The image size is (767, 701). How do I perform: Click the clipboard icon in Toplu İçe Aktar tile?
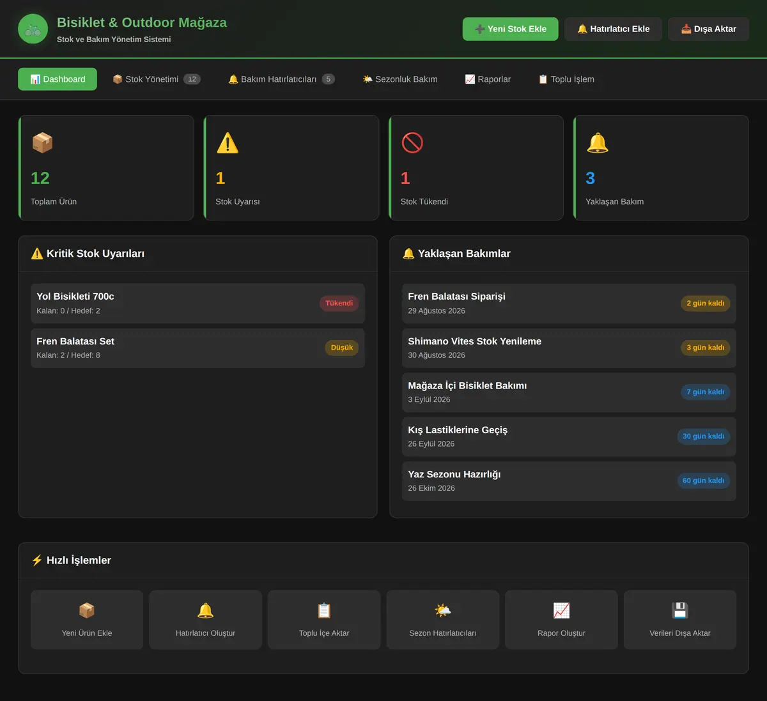(324, 610)
